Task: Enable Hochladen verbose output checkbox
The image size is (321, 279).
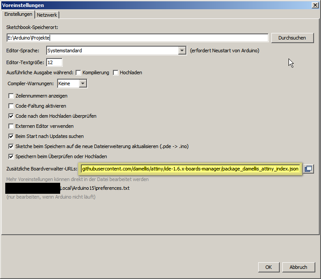Action: (x=115, y=72)
